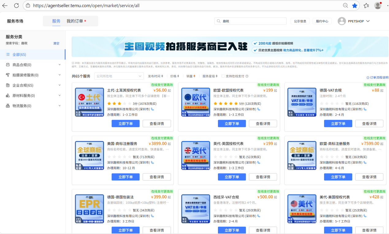Open the favorites list icon
Screen dimensions: 389x234
pyautogui.click(x=366, y=5)
